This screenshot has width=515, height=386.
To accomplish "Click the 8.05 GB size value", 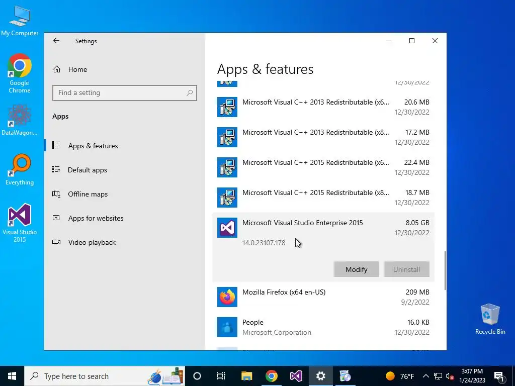I will [x=417, y=223].
